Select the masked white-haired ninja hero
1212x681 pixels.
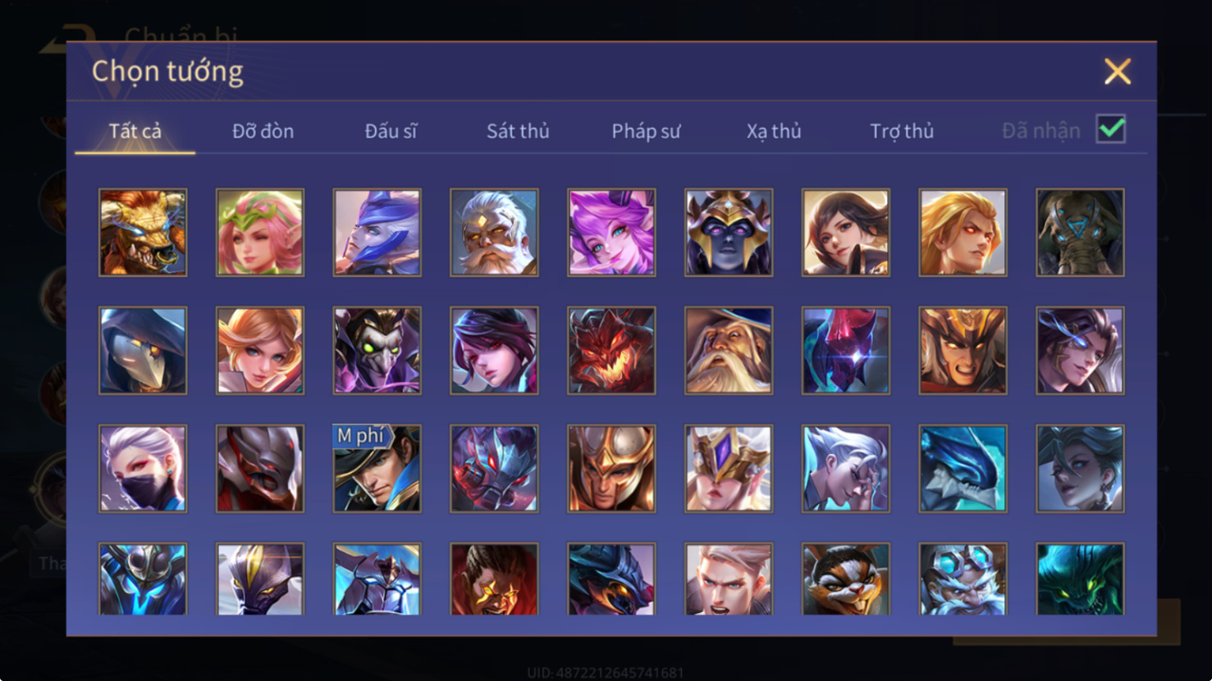point(143,469)
